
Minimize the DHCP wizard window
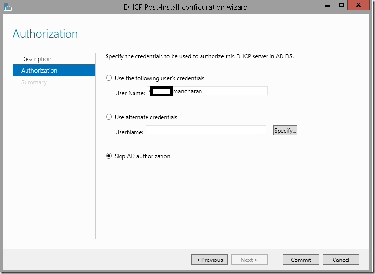(x=328, y=5)
